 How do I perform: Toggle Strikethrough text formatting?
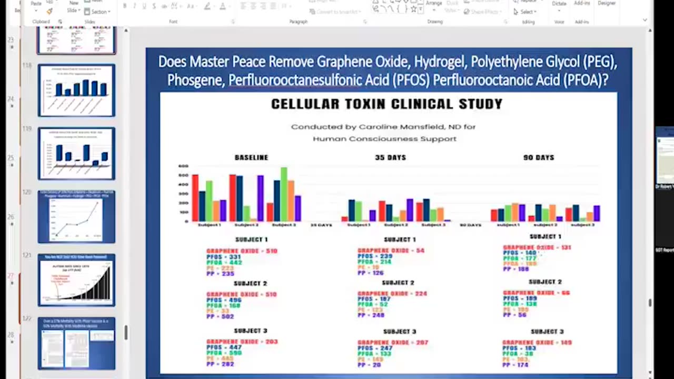click(x=164, y=6)
